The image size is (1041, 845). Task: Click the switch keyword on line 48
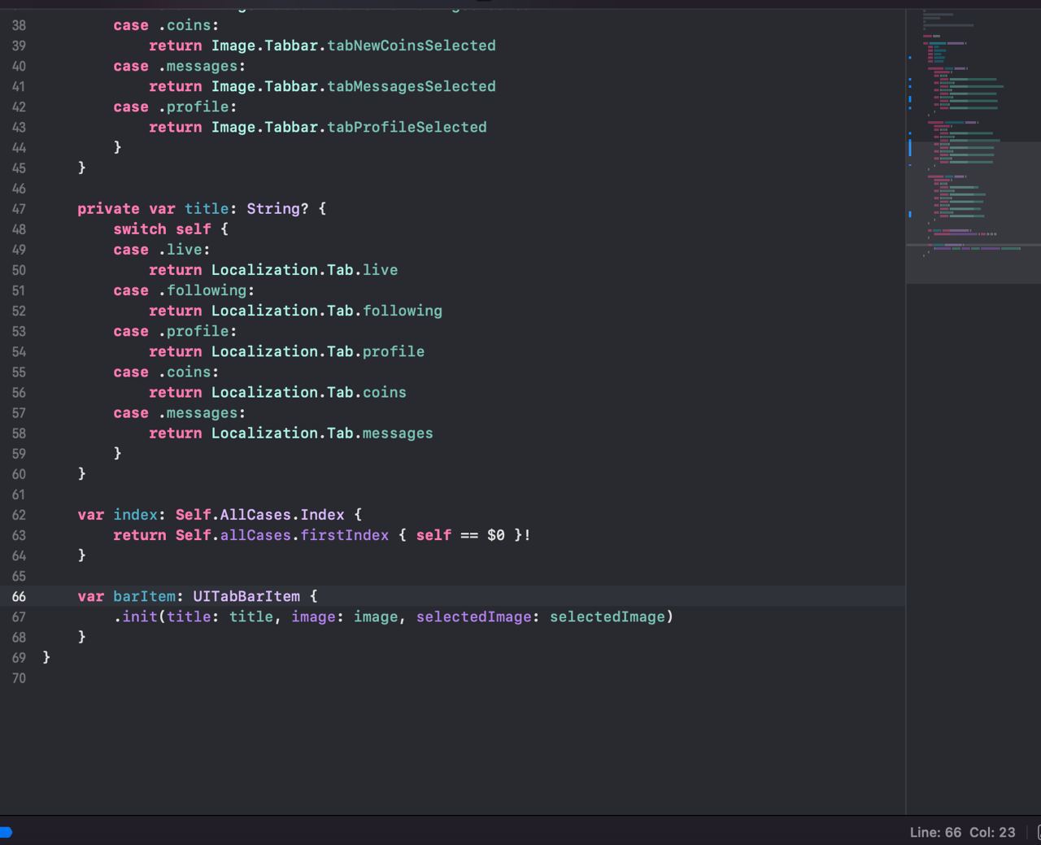139,229
